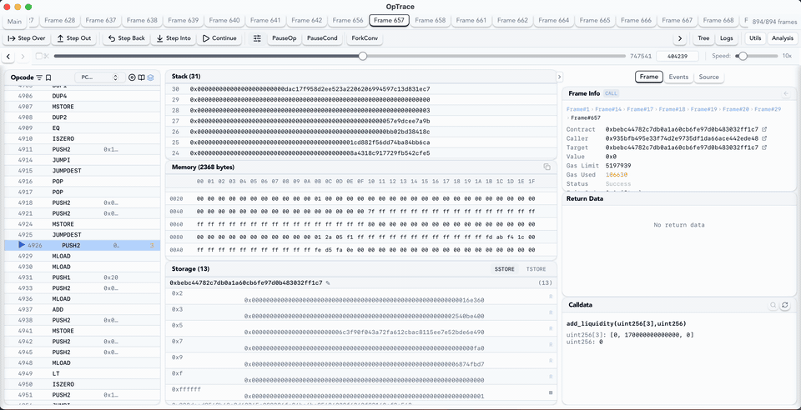Click stack entry 30 value

pos(310,89)
